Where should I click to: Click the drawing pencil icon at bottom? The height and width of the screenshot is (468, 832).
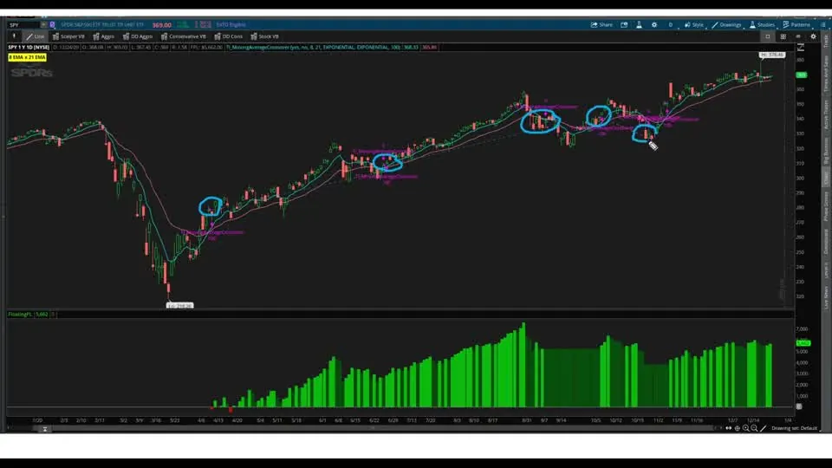[x=764, y=427]
